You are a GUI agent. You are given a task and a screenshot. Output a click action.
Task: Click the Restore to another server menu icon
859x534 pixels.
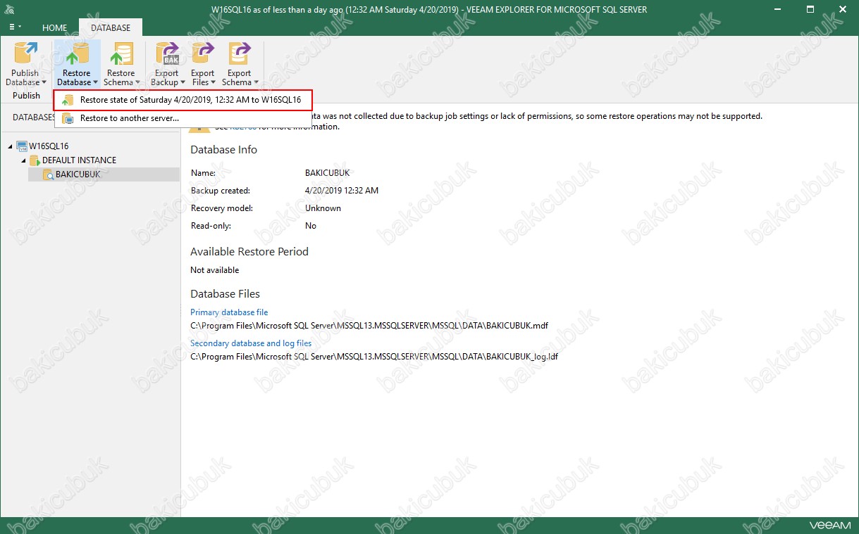click(x=67, y=118)
